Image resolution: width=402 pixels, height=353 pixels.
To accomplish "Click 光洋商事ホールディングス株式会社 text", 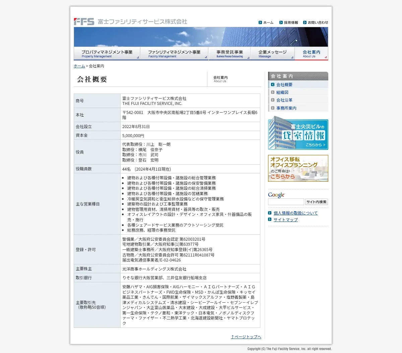I will pyautogui.click(x=154, y=269).
